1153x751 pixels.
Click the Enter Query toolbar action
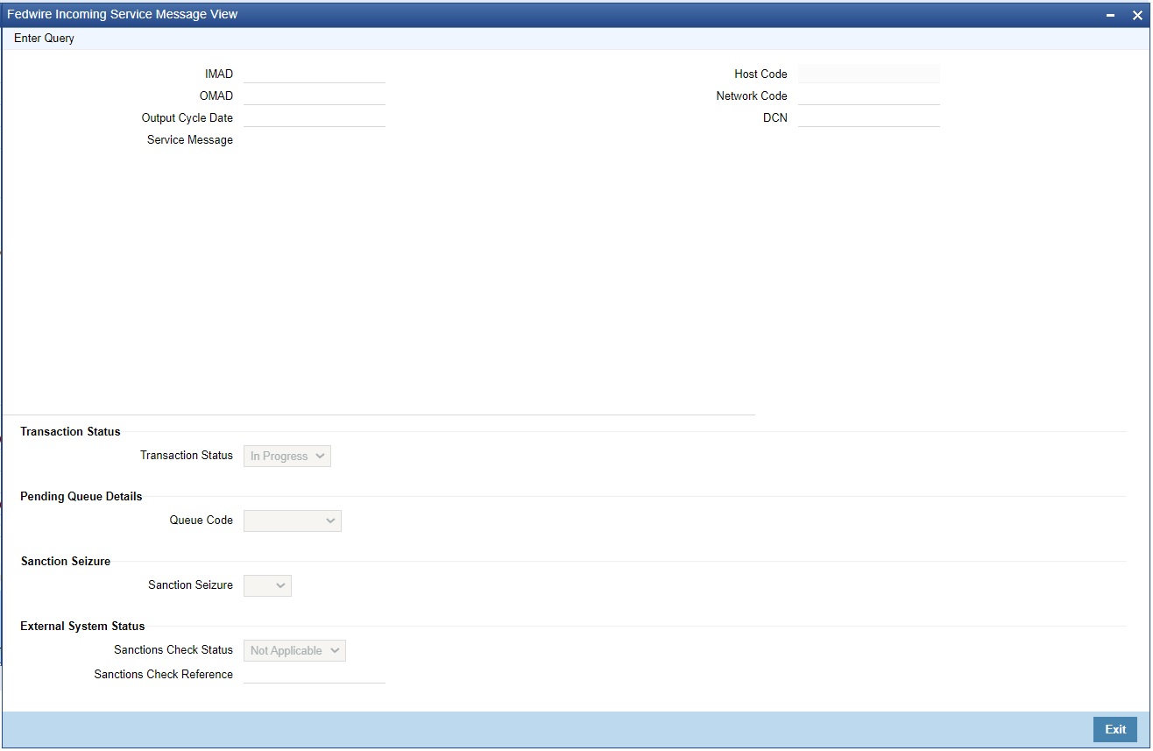44,39
